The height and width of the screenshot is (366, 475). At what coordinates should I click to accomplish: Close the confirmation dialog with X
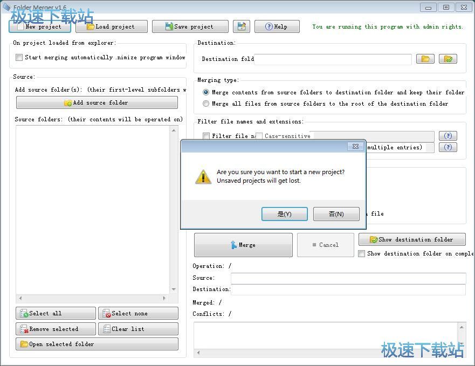[356, 146]
